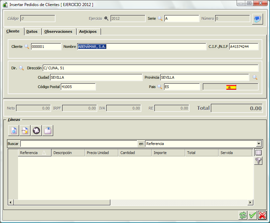Click the Ciudad field SEVILLA
Image resolution: width=270 pixels, height=223 pixels.
(96, 77)
